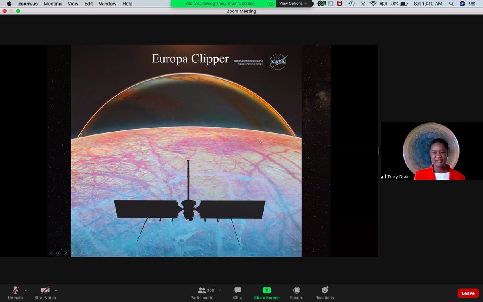The height and width of the screenshot is (302, 483).
Task: Open Notification Center list icon
Action: tap(473, 4)
